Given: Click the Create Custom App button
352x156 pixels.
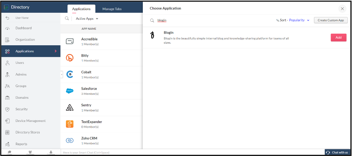Looking at the screenshot, I should coord(331,20).
